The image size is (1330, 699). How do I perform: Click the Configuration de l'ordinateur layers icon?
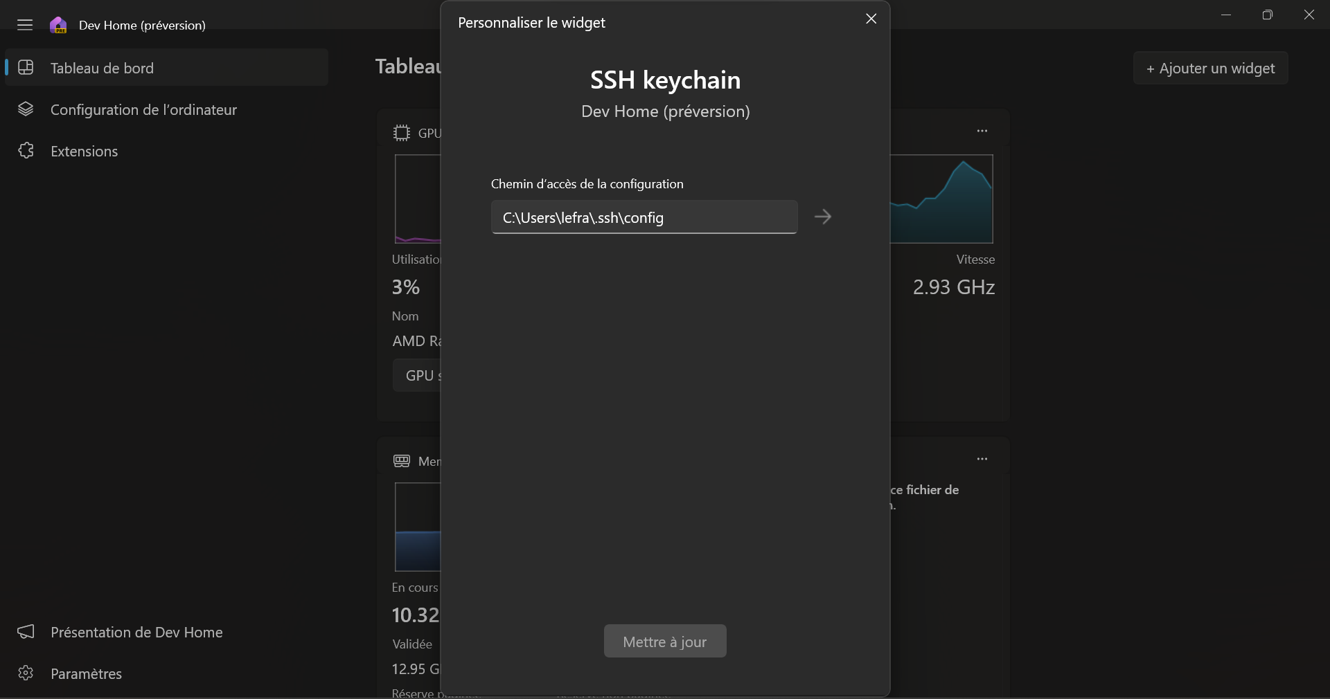click(26, 110)
